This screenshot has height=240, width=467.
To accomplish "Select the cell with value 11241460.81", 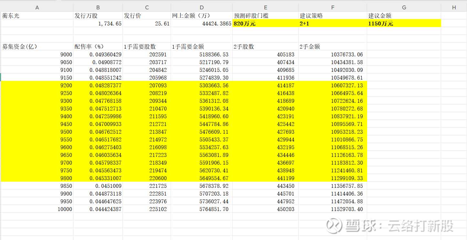I will coord(333,170).
